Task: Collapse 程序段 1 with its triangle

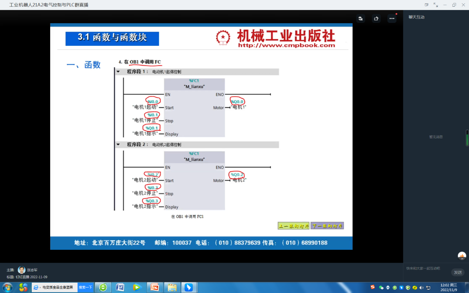Action: tap(118, 72)
